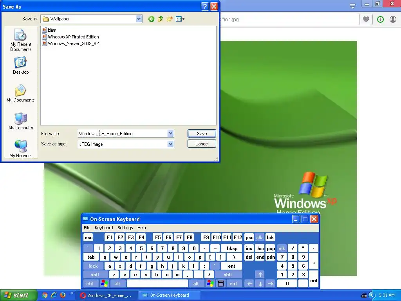This screenshot has width=401, height=301.
Task: Toggle the right alt key
Action: 196,284
